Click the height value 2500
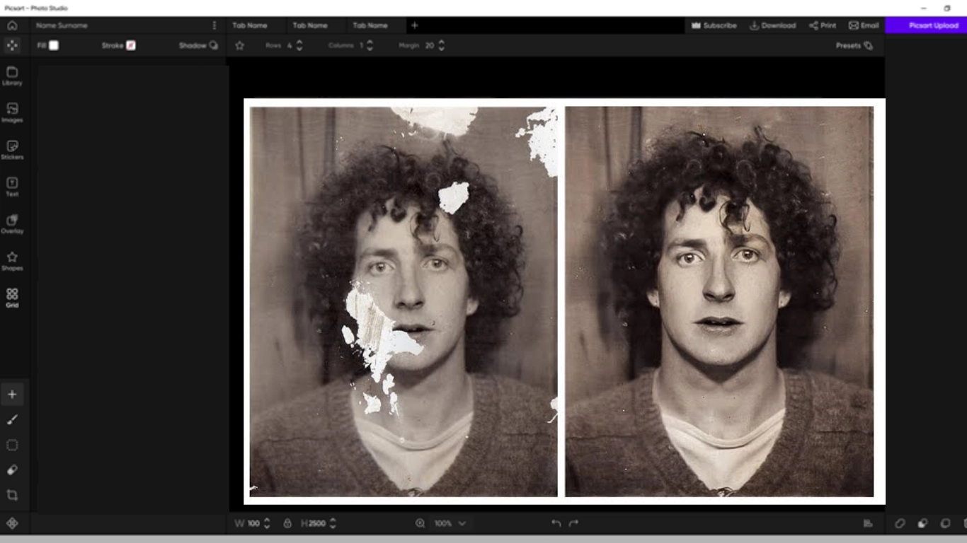Viewport: 967px width, 543px height. pos(317,523)
